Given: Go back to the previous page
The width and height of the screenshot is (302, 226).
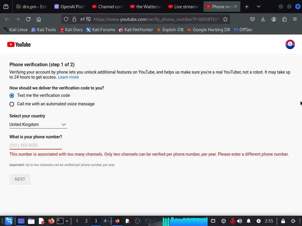Looking at the screenshot, I should (x=7, y=19).
